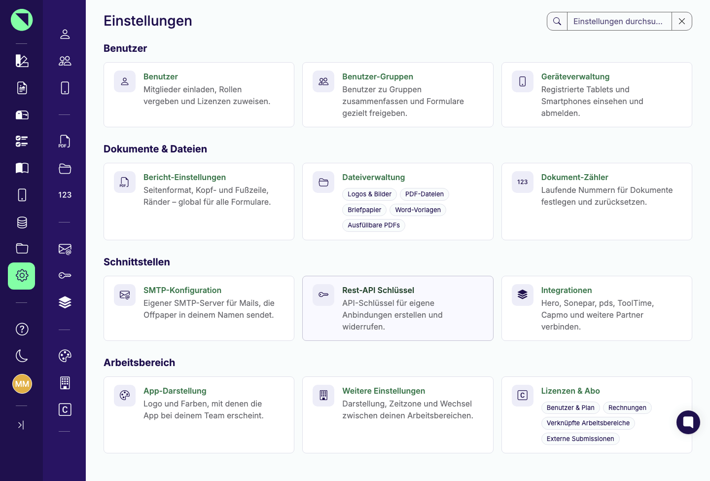The image size is (710, 481).
Task: Open the license C icon in secondary sidebar
Action: [x=65, y=409]
